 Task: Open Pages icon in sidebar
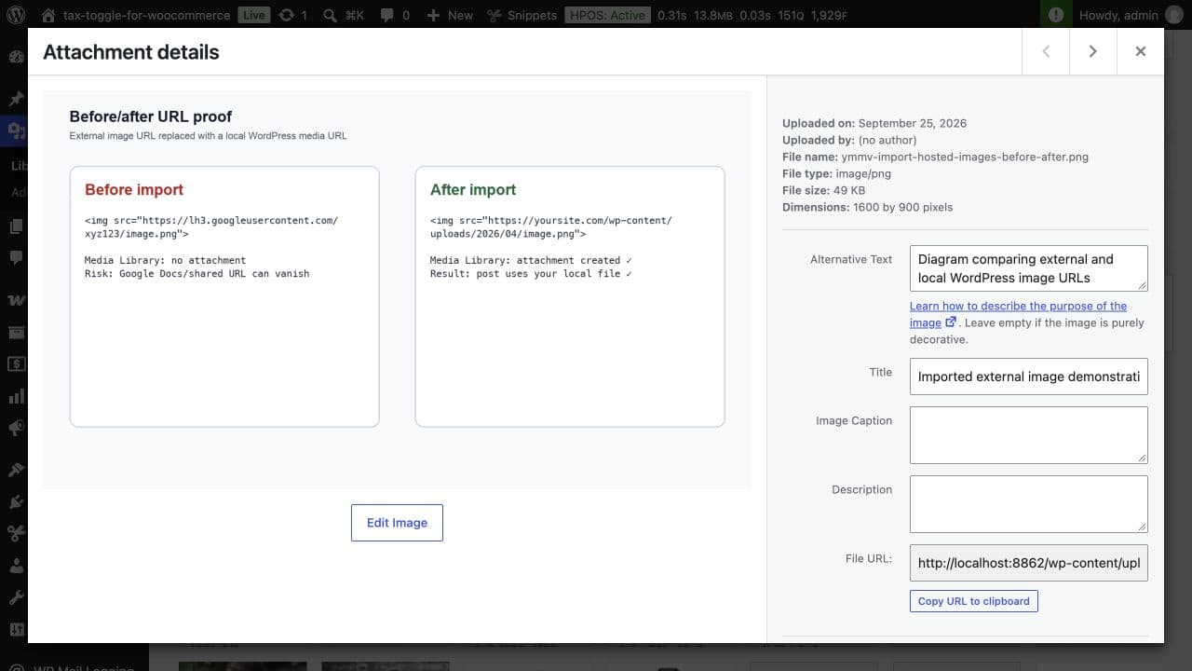(15, 226)
